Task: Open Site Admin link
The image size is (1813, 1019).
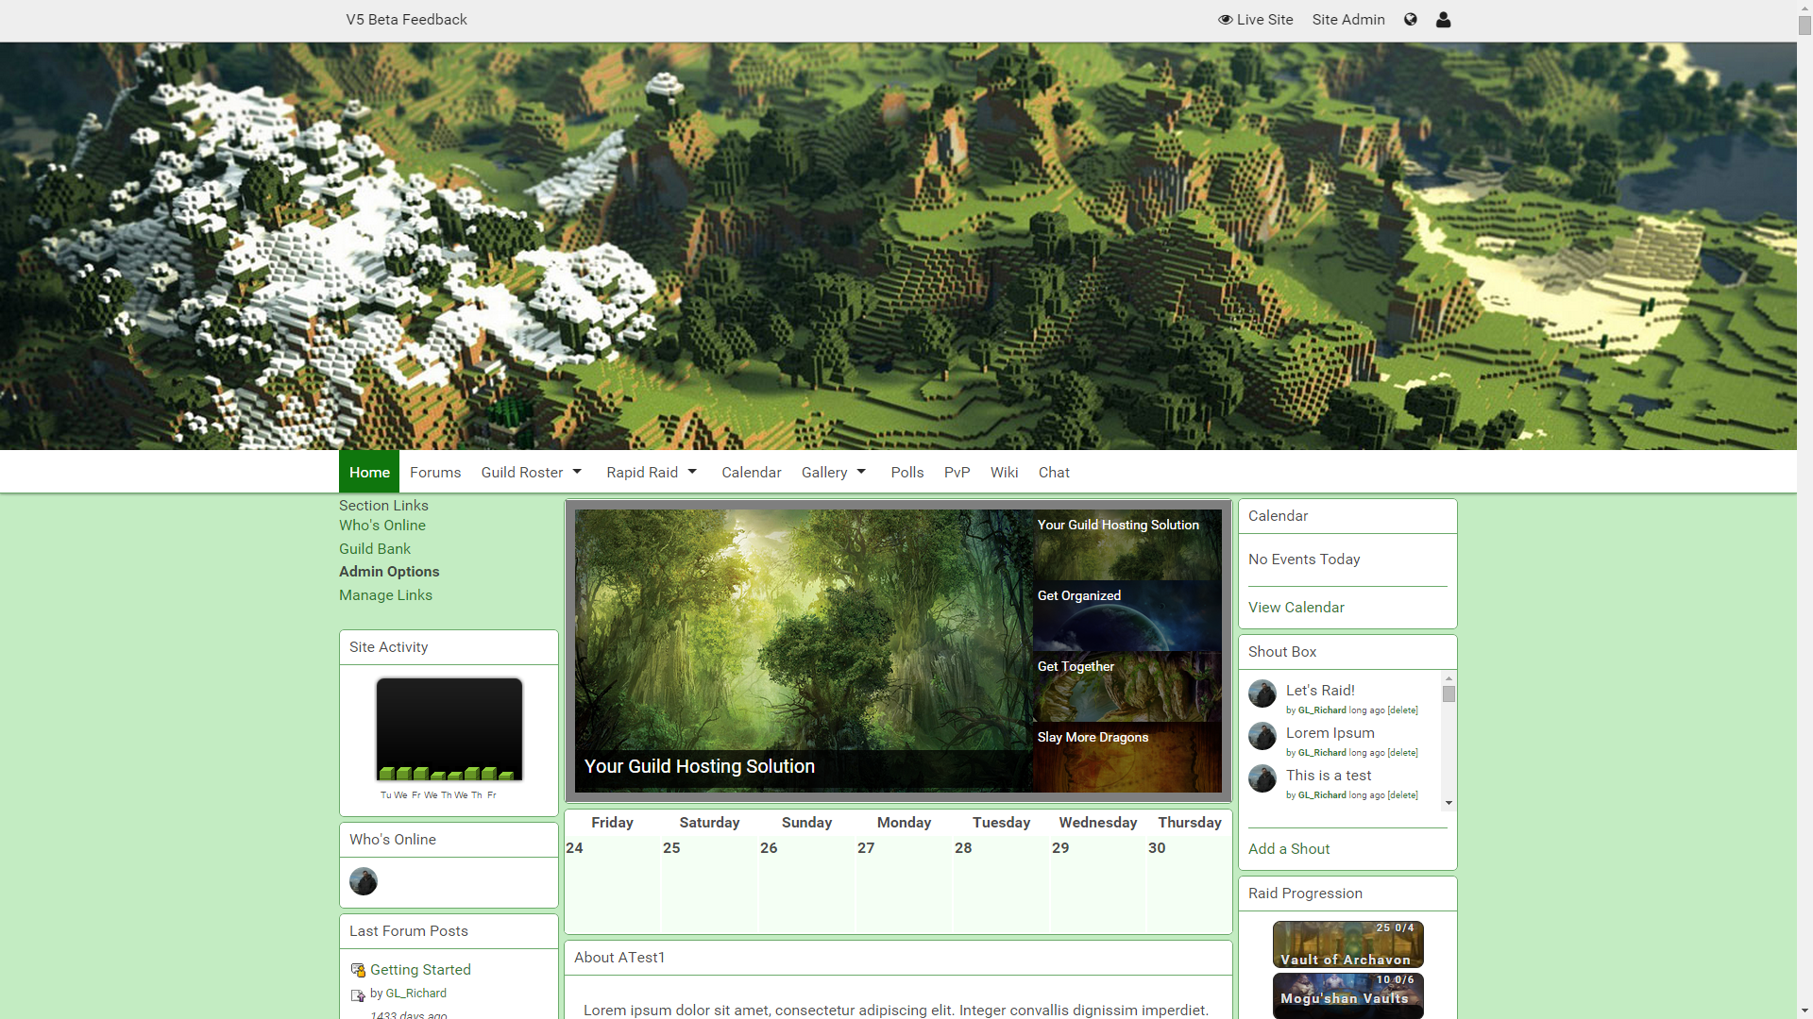Action: pos(1348,19)
